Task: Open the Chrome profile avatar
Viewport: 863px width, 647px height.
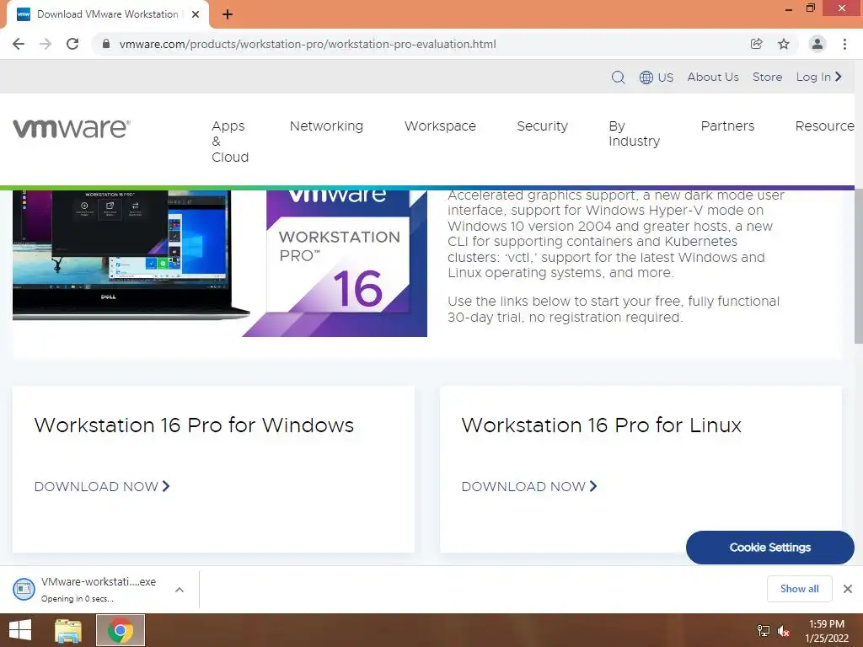Action: point(817,44)
